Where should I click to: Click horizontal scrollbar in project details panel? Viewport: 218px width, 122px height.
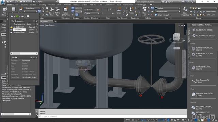point(16,114)
